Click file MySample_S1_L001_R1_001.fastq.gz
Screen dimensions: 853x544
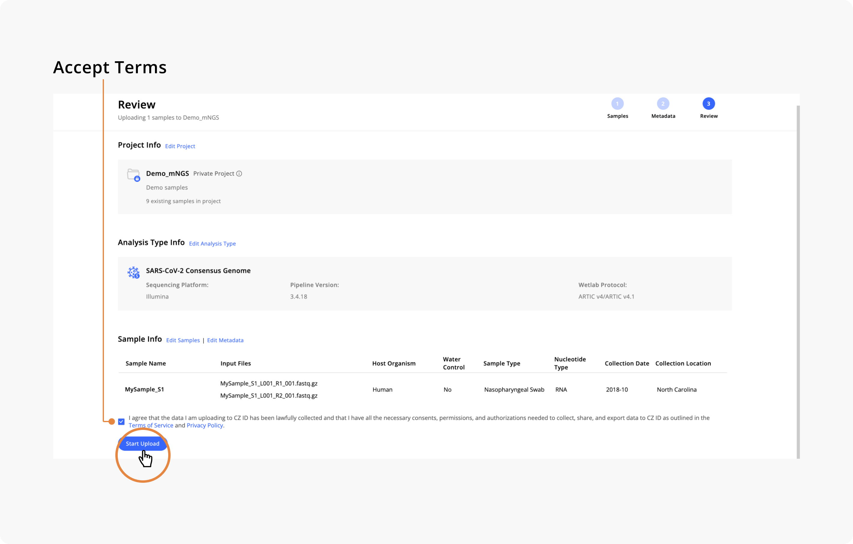269,384
